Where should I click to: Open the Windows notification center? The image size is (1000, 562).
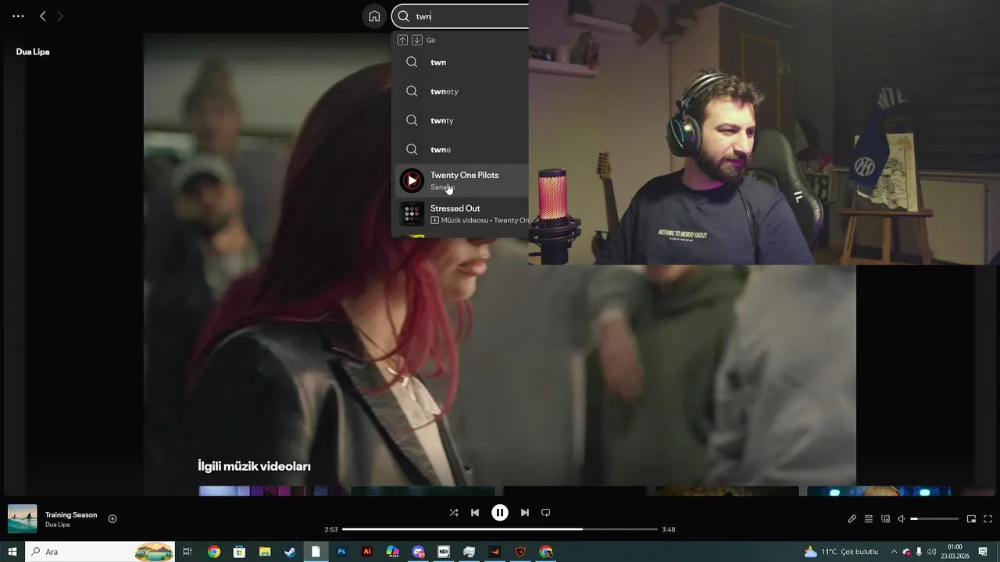[x=983, y=552]
